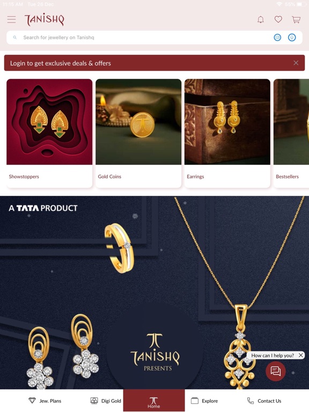Open the shopping cart
The width and height of the screenshot is (309, 412).
296,19
